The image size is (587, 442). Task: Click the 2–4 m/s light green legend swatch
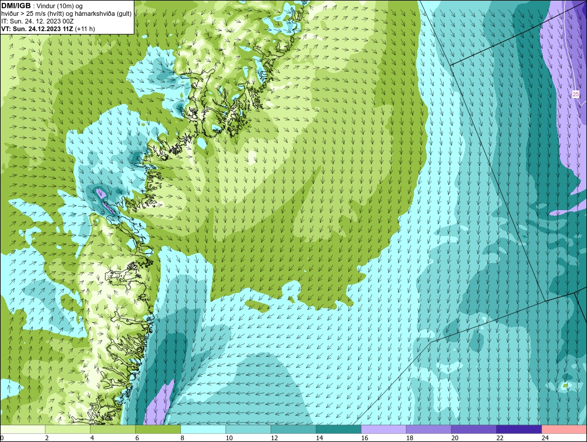(x=68, y=430)
